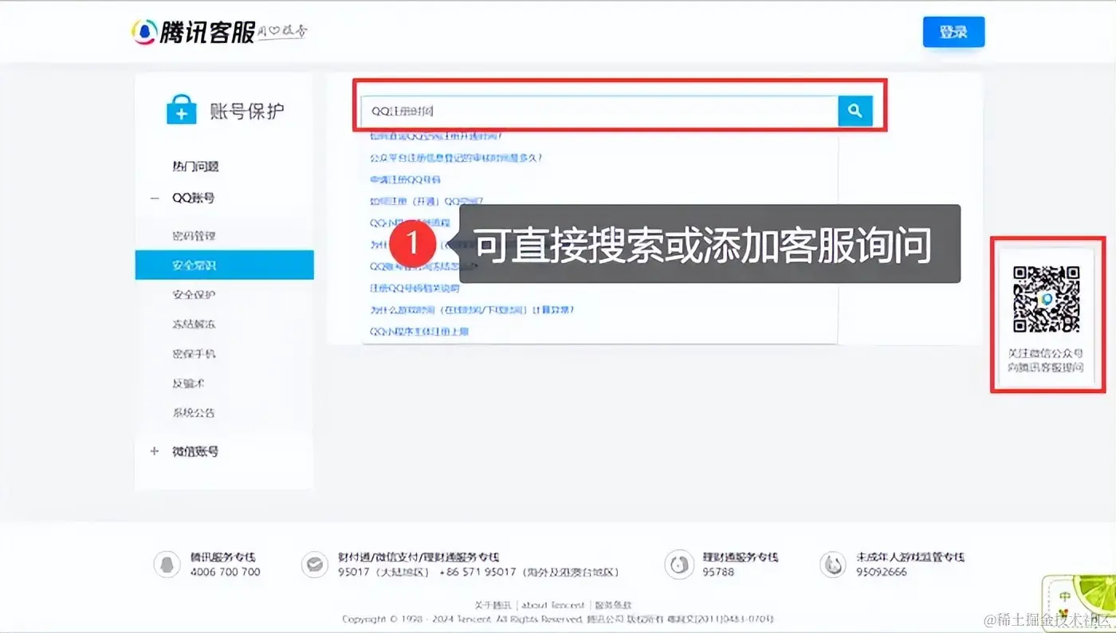Screen dimensions: 1116x633
Task: Open 冻结解冻 in the sidebar
Action: [194, 324]
